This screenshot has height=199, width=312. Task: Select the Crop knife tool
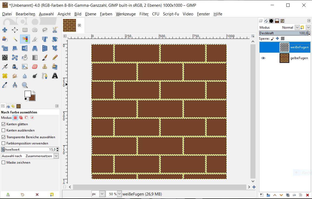35,39
